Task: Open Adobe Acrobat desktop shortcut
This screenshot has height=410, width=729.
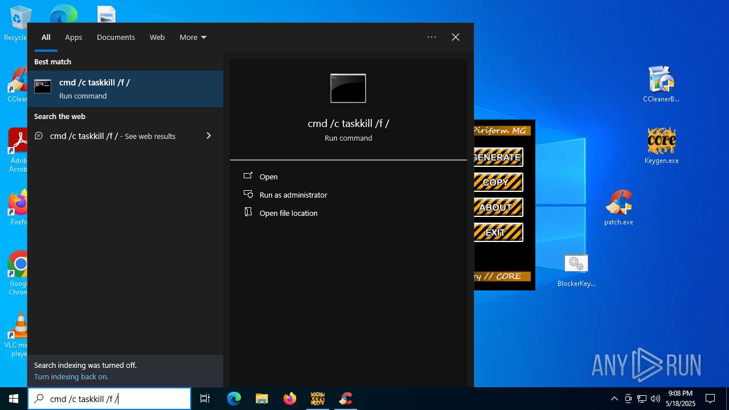Action: click(x=18, y=150)
